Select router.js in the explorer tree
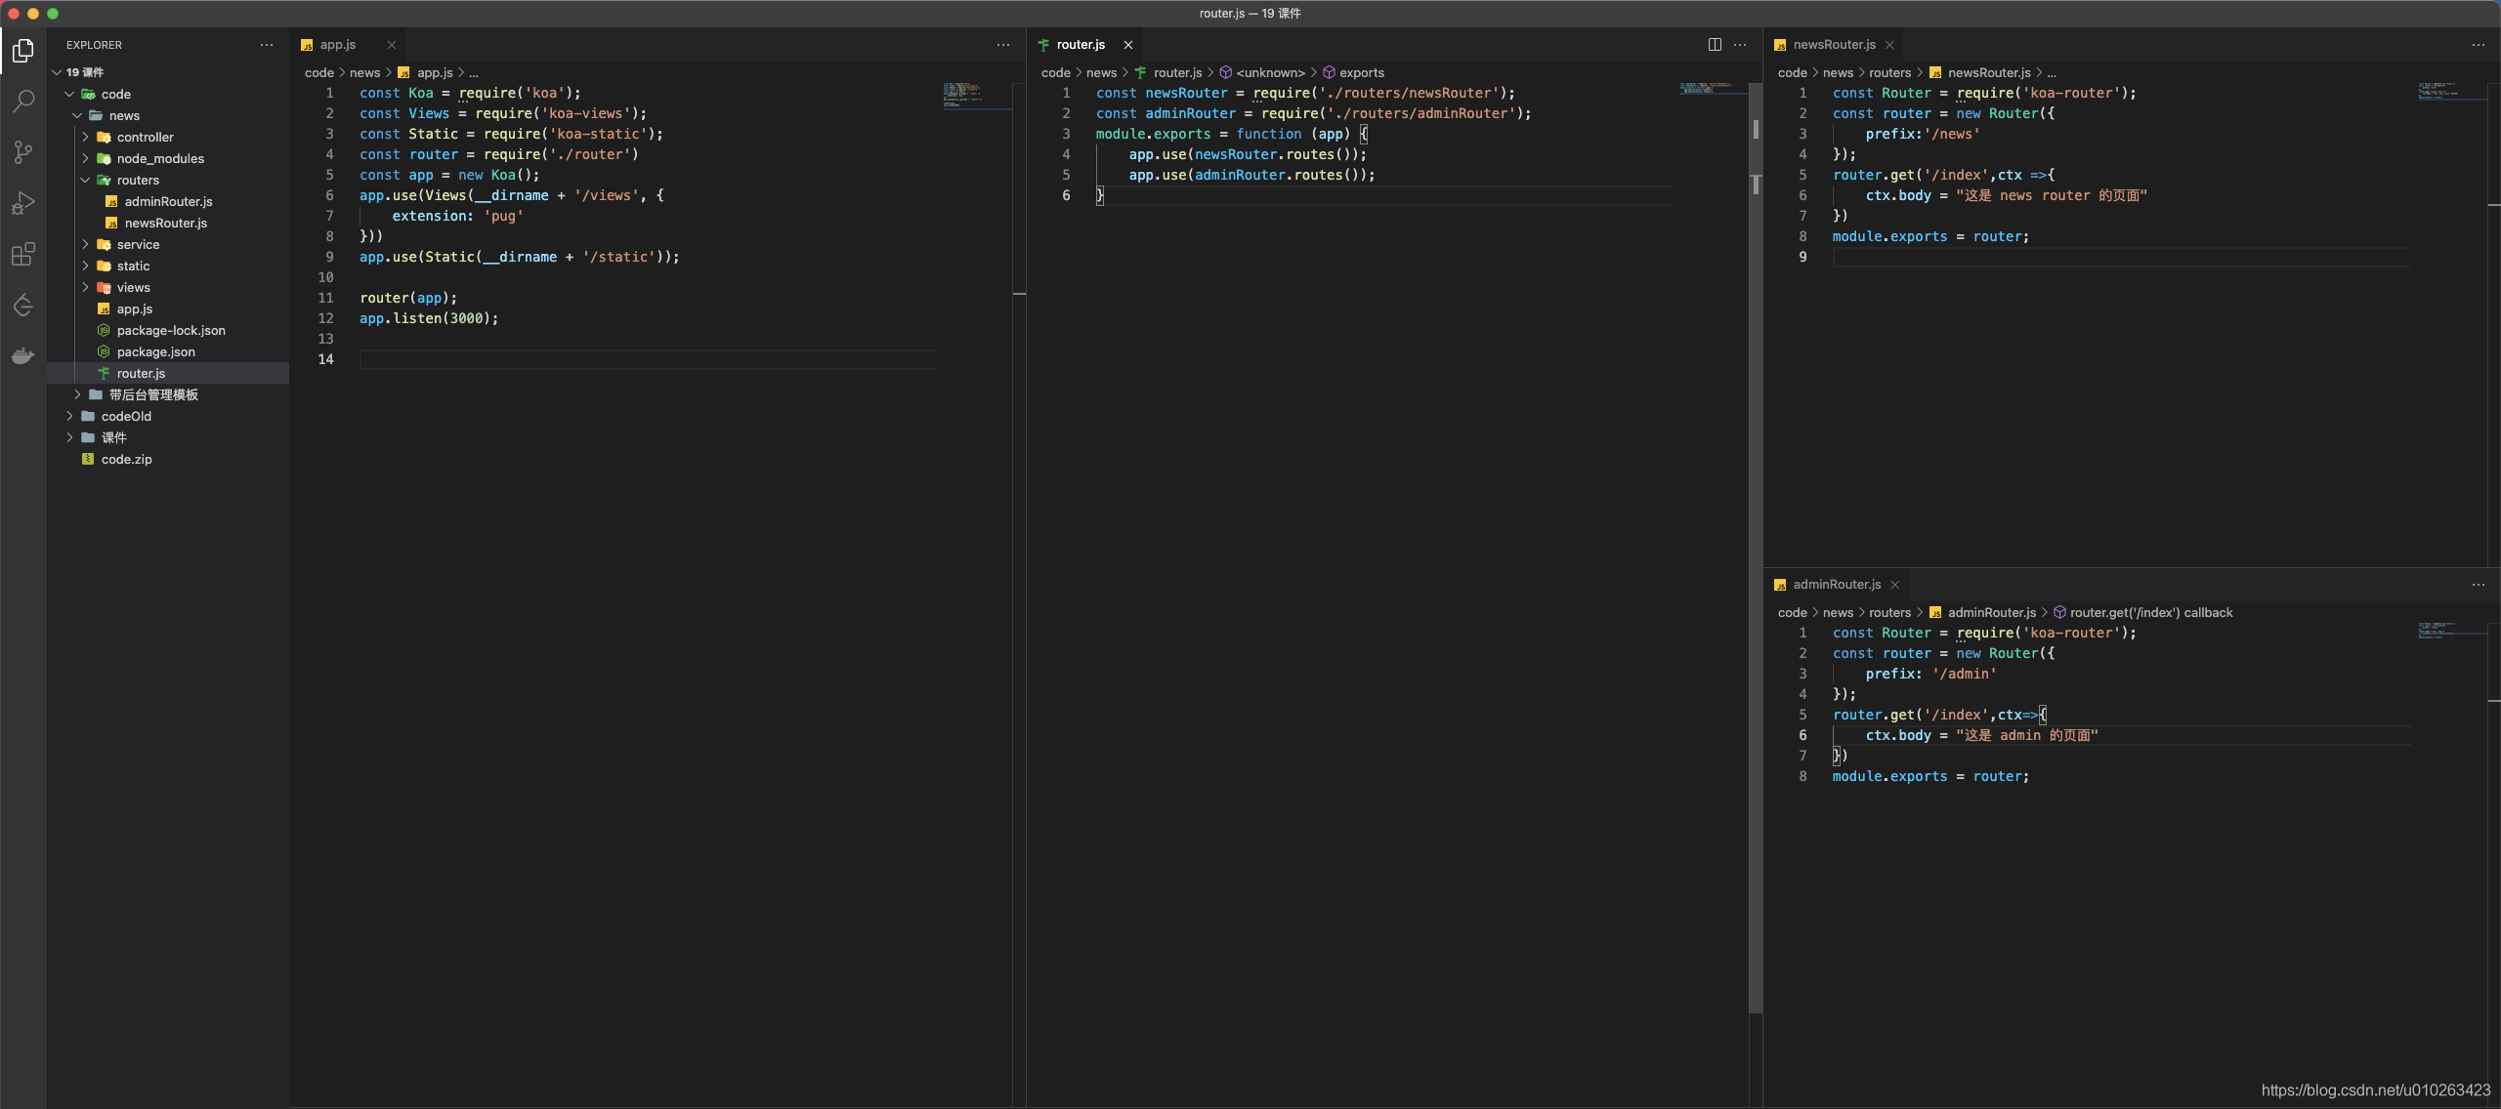This screenshot has width=2501, height=1109. point(168,373)
